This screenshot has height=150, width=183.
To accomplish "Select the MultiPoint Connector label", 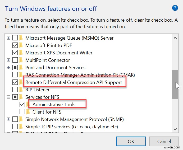I will coord(48,60).
